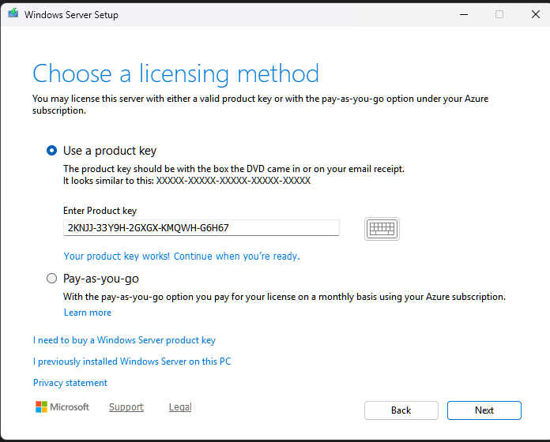This screenshot has height=442, width=550.
Task: Click 'I previously installed Windows Server on this PC'
Action: coord(132,361)
